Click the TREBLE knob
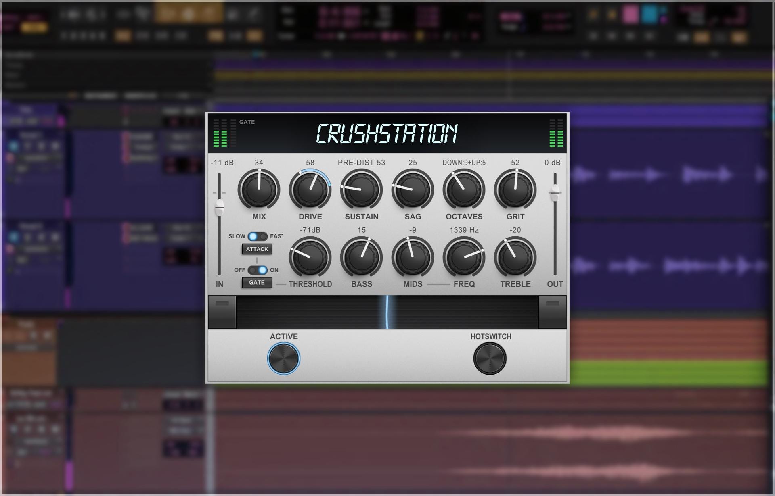775x496 pixels. click(x=515, y=257)
